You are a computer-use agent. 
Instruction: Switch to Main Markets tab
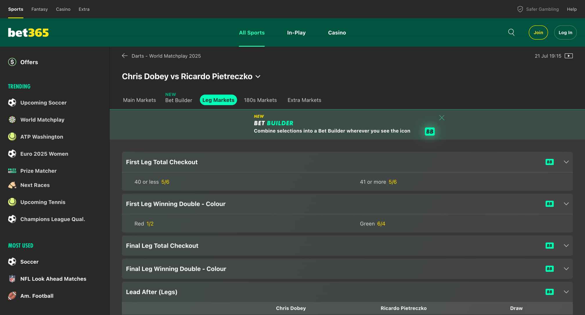tap(139, 100)
